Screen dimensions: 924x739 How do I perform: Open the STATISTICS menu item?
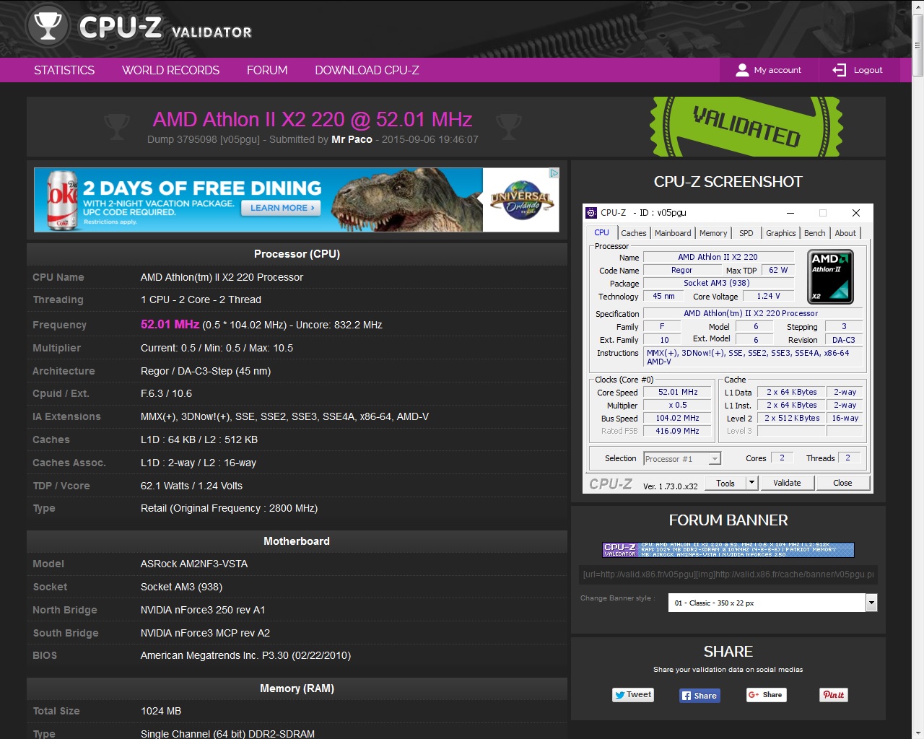point(64,70)
